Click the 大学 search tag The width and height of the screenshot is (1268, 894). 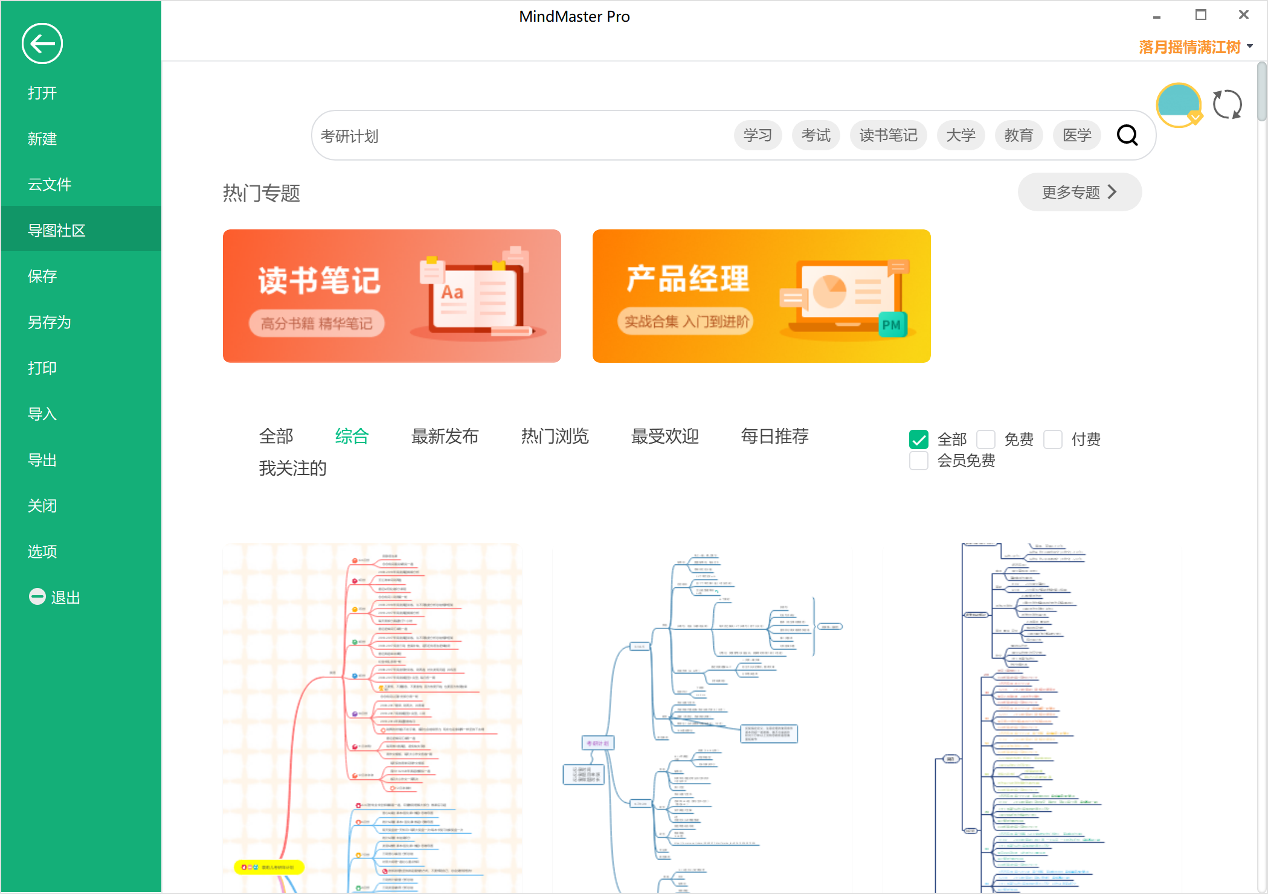(961, 135)
